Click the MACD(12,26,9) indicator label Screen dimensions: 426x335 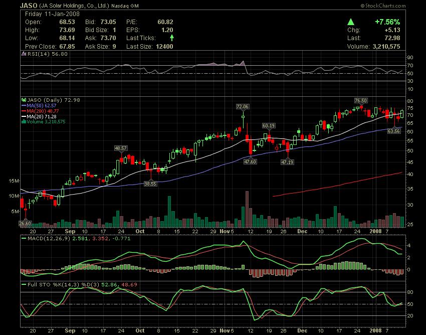click(49, 239)
